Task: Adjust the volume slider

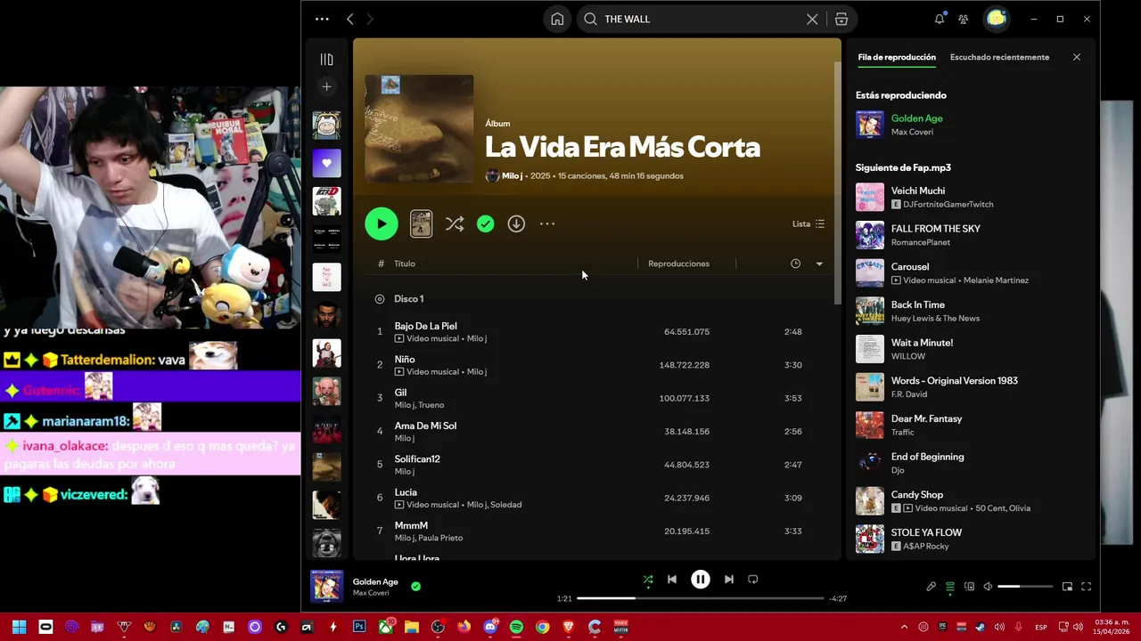Action: coord(1024,587)
